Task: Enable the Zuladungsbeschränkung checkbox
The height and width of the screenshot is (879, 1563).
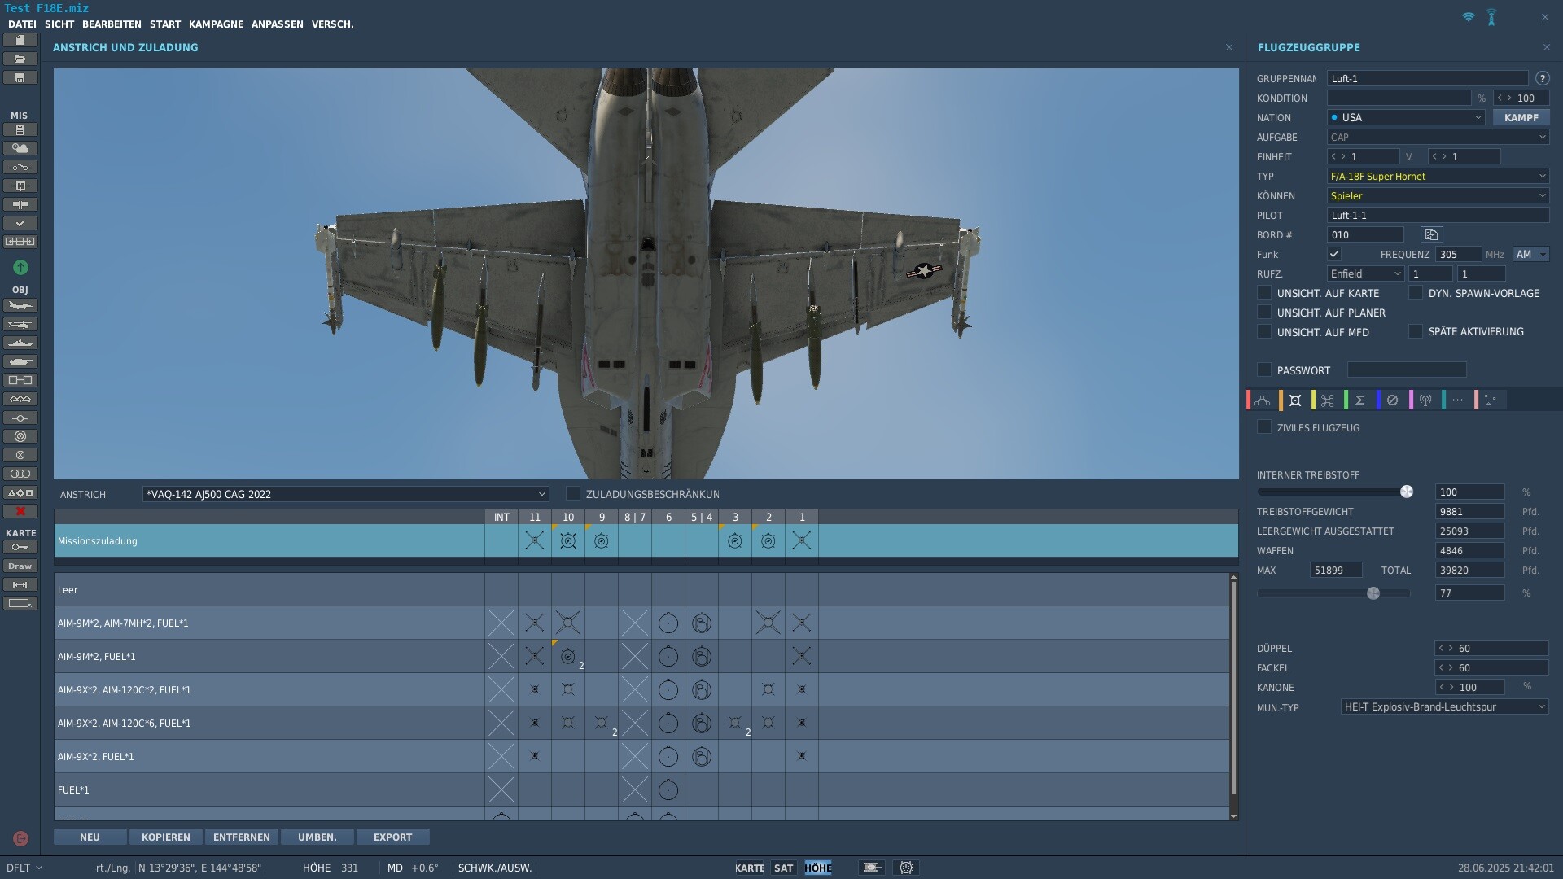Action: (573, 493)
